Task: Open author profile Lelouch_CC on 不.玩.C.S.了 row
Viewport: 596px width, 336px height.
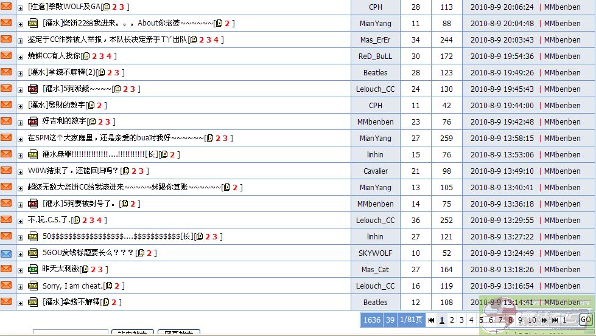Action: click(375, 221)
